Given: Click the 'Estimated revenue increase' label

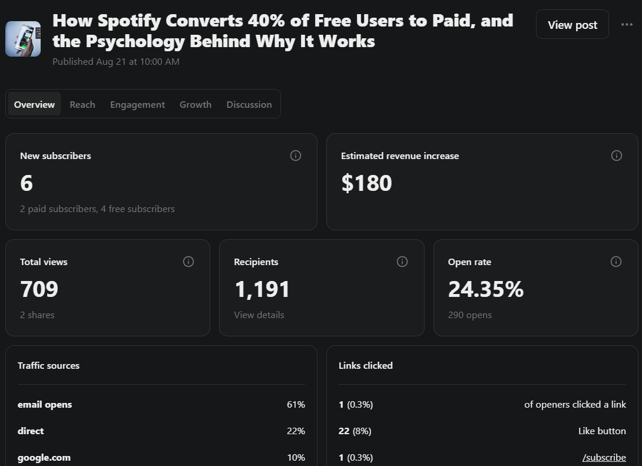Looking at the screenshot, I should (x=400, y=156).
